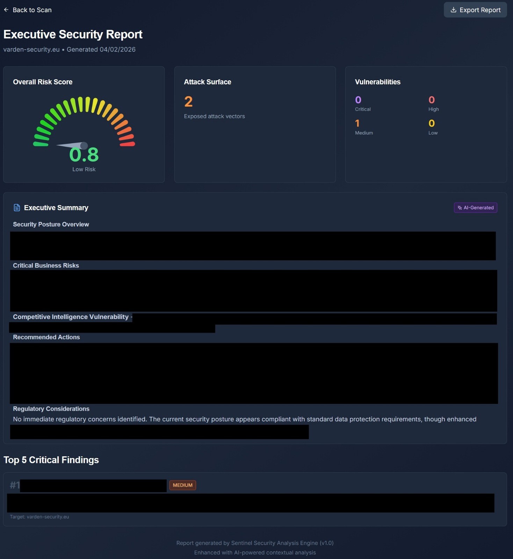Click the Target: varden-security.eu text

click(x=39, y=517)
